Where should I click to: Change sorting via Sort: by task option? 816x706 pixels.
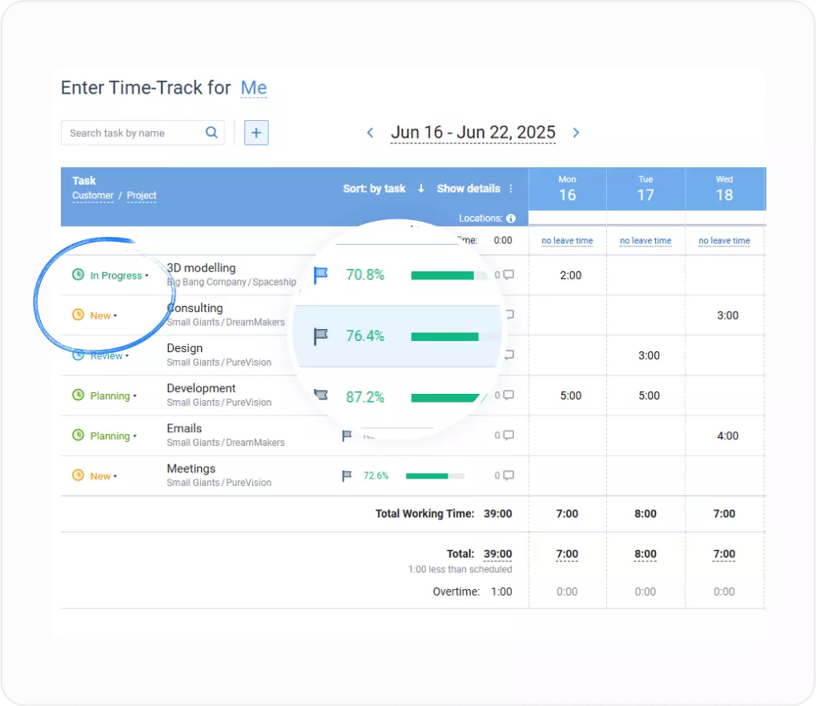coord(374,189)
